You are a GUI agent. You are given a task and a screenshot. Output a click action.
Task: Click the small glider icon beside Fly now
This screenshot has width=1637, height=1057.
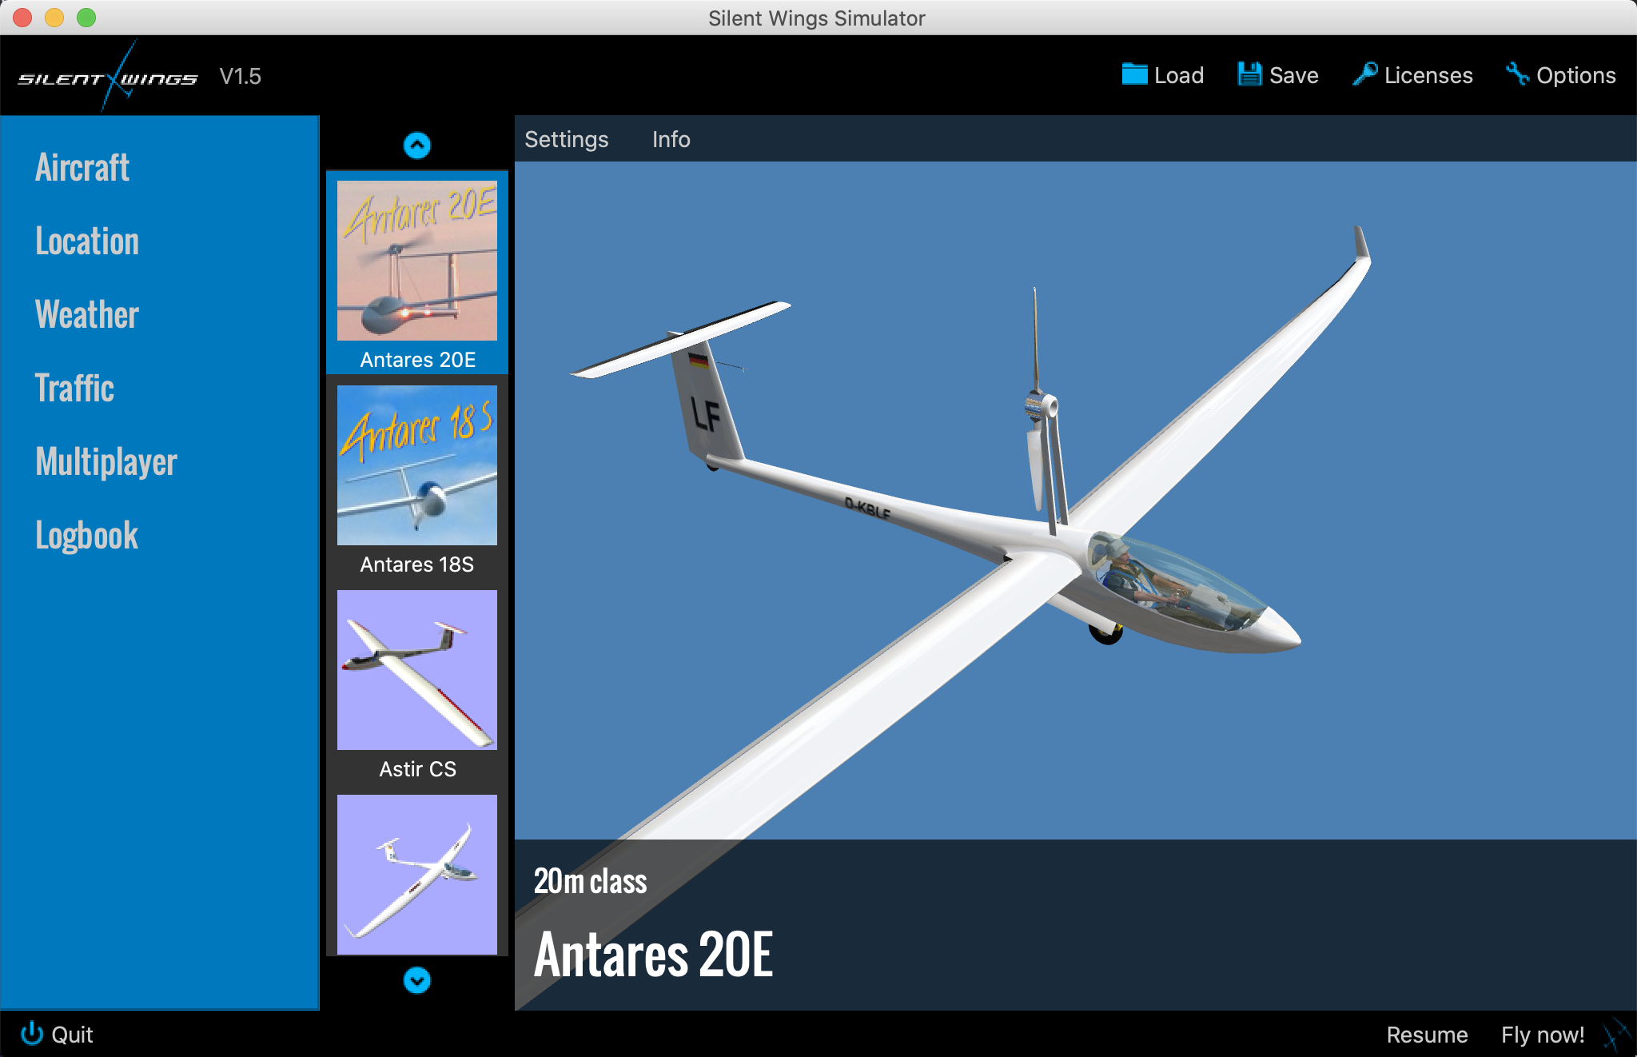pos(1616,1035)
